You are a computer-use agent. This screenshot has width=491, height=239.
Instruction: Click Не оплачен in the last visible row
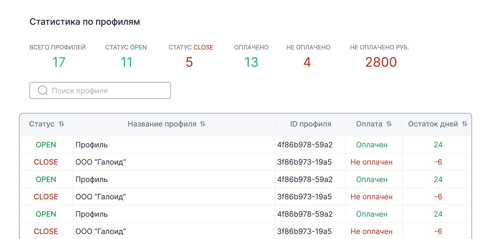pos(371,231)
